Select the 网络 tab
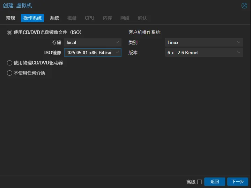Screen dimensions: 251x188 coord(125,18)
